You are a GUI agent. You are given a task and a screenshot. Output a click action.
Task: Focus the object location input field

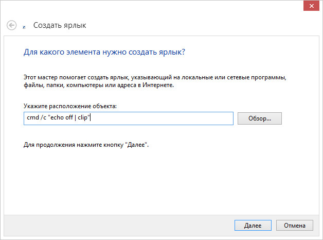(129, 118)
